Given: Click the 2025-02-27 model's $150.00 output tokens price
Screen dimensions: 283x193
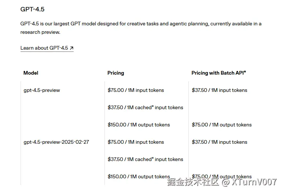Looking at the screenshot, I should coord(139,176).
